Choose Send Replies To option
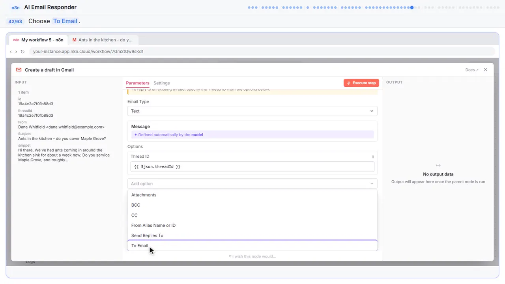 [252, 236]
